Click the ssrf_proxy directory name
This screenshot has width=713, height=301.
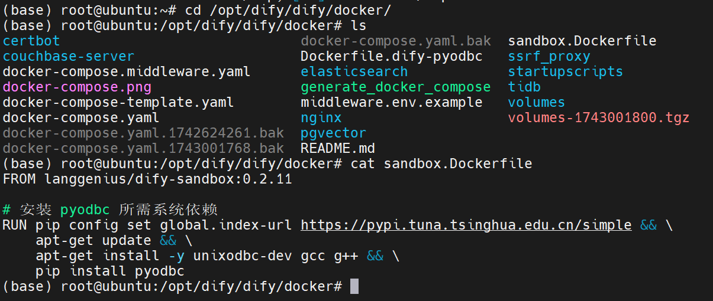(549, 57)
